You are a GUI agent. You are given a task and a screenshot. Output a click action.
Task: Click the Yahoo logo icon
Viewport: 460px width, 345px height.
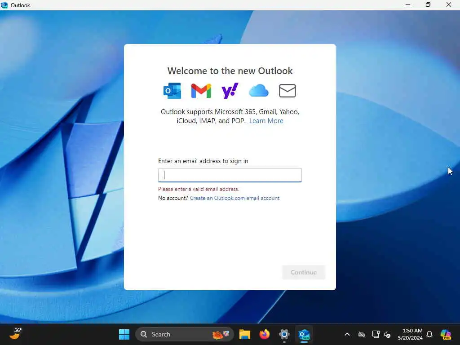230,91
